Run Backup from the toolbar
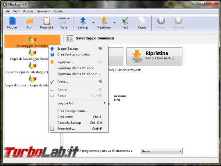This screenshot has width=221, height=166. coord(83,23)
